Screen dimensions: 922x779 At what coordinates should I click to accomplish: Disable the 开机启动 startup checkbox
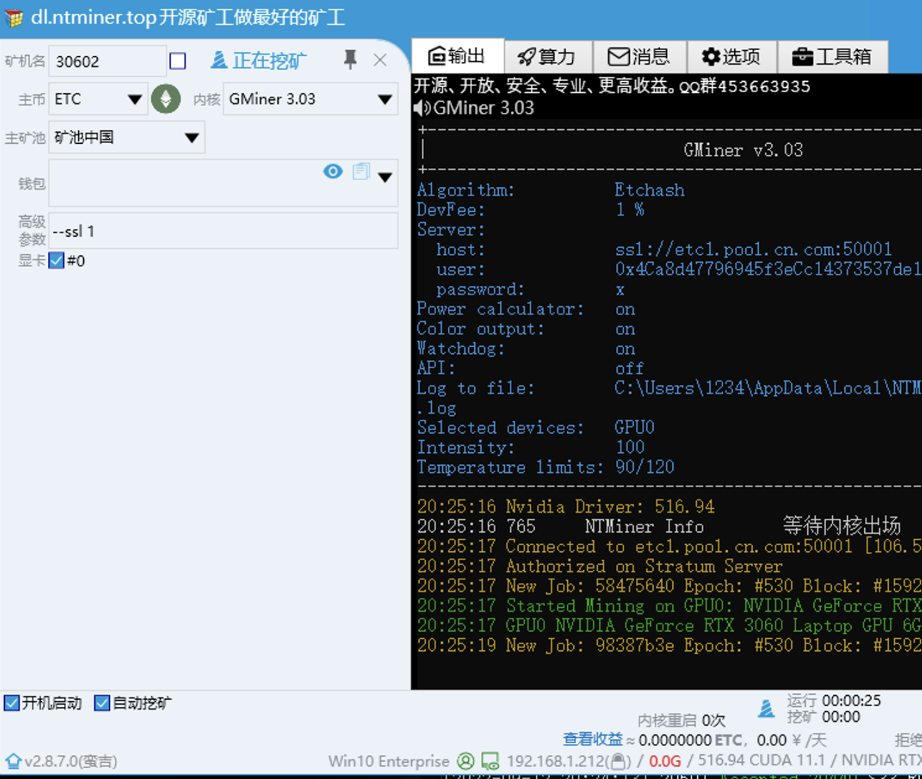pyautogui.click(x=12, y=703)
